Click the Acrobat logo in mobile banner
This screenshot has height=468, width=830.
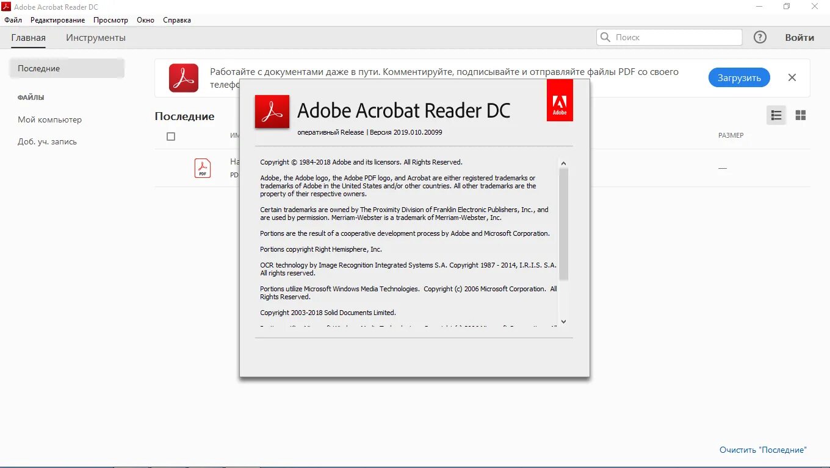pyautogui.click(x=184, y=78)
